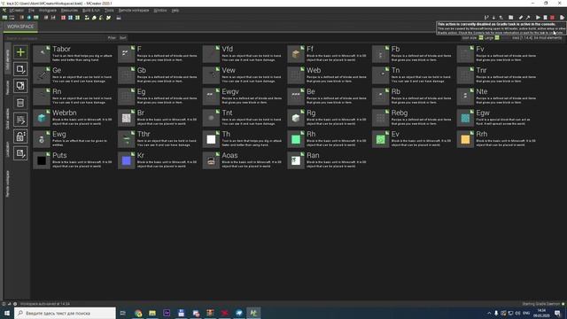567x319 pixels.
Task: Click the pencil icon in the right toolbar
Action: (520, 18)
